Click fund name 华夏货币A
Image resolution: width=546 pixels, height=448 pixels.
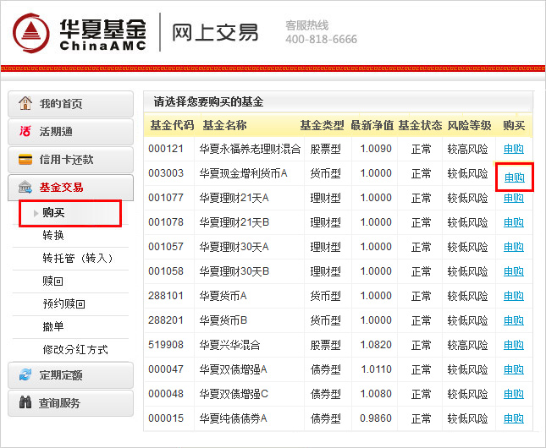coord(223,296)
